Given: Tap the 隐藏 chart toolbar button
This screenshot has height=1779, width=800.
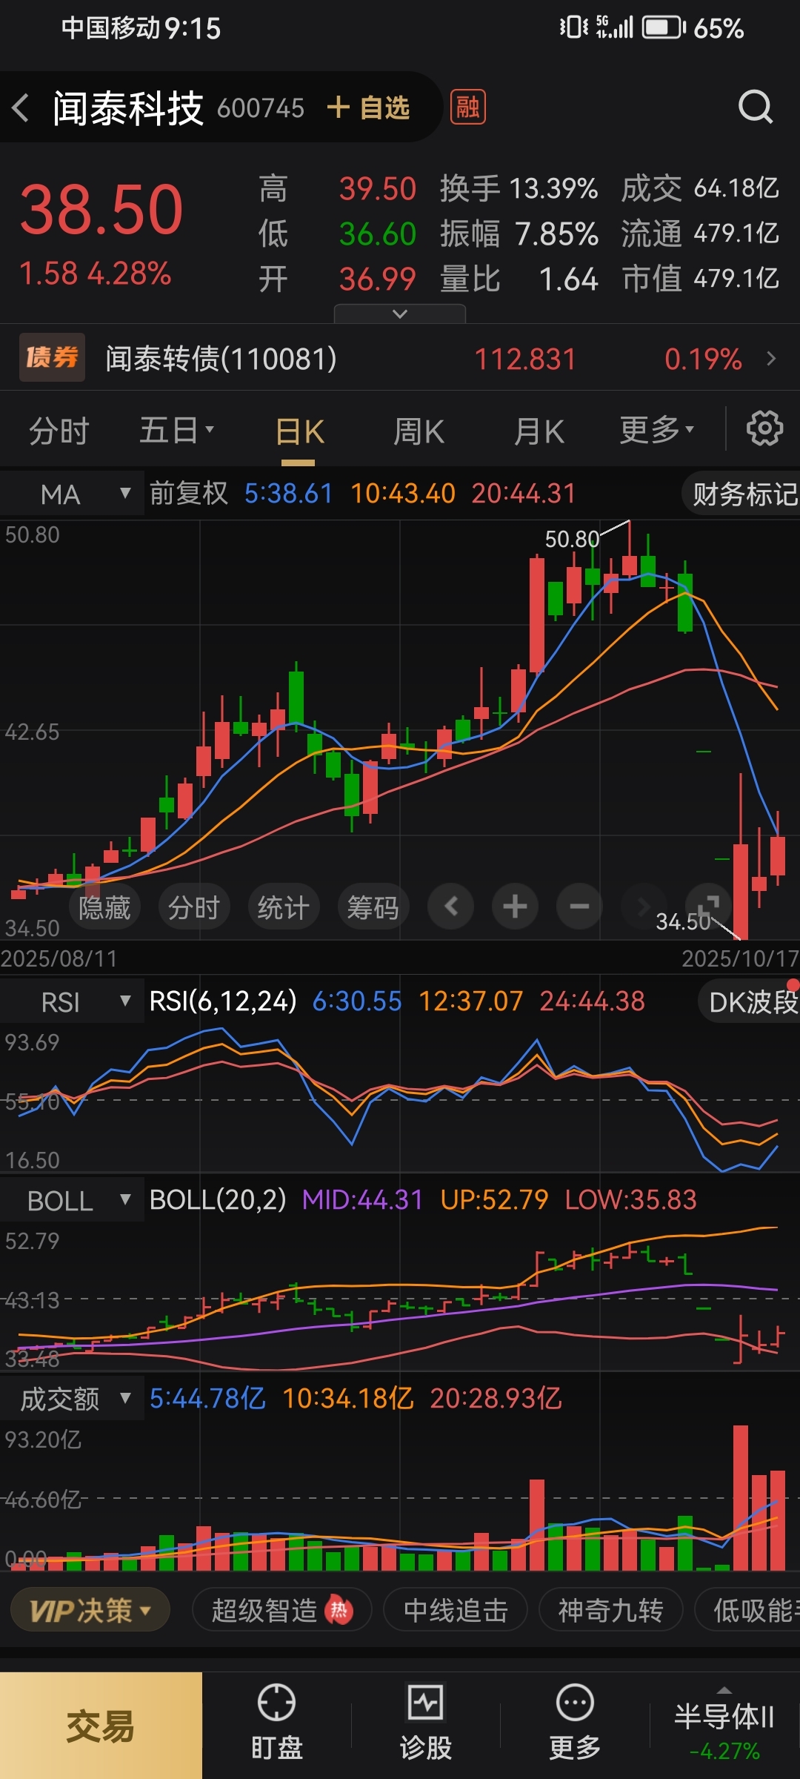Looking at the screenshot, I should [x=104, y=907].
